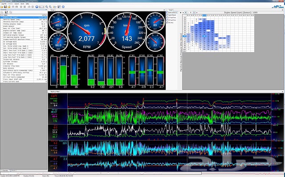Click the grayed-out stop square in the toolbar

click(x=24, y=7)
